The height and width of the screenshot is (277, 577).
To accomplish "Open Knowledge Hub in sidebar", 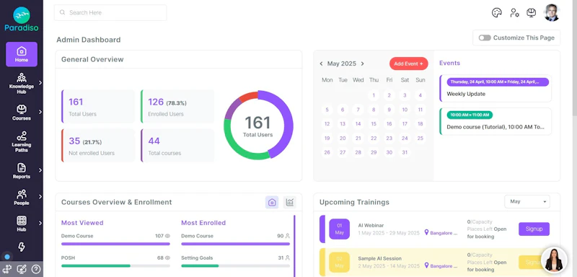I will pos(22,84).
